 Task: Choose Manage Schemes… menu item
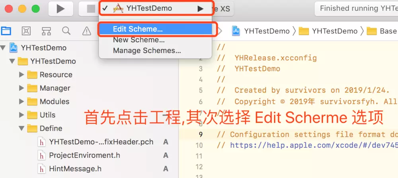click(147, 50)
